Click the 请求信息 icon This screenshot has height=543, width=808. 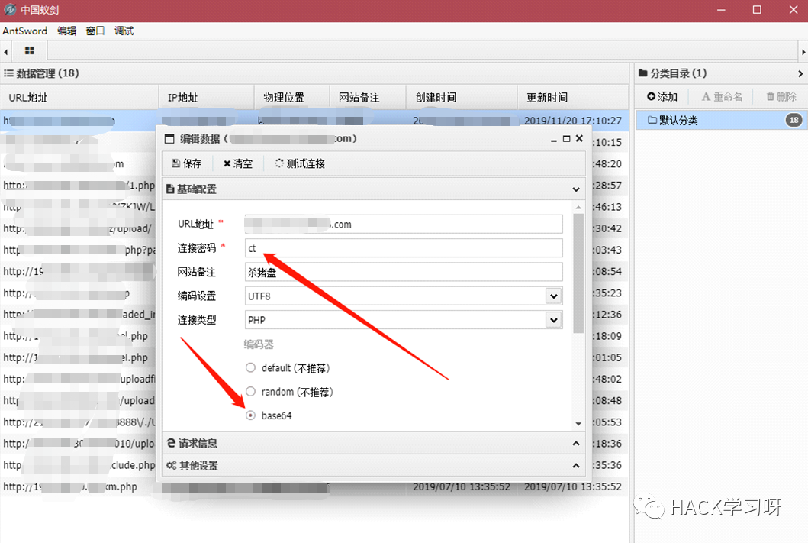coord(171,443)
